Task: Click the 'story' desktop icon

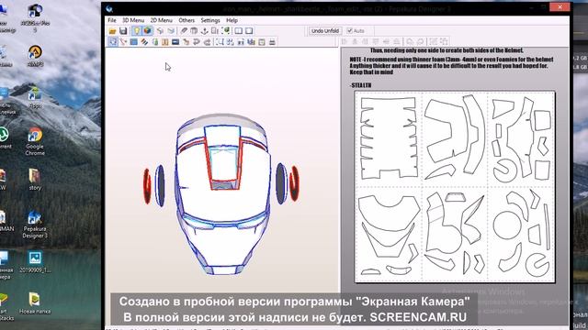Action: (x=35, y=180)
